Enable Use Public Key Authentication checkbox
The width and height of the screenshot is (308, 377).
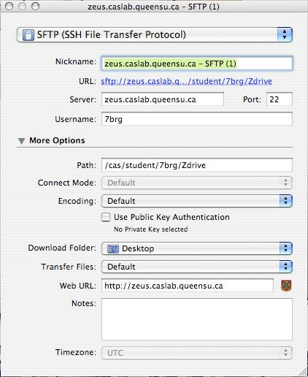click(x=106, y=217)
